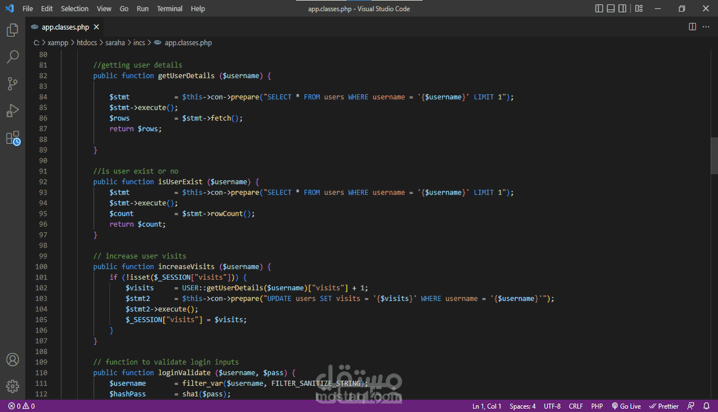The image size is (718, 412).
Task: Open the Accounts icon in activity bar
Action: click(13, 360)
